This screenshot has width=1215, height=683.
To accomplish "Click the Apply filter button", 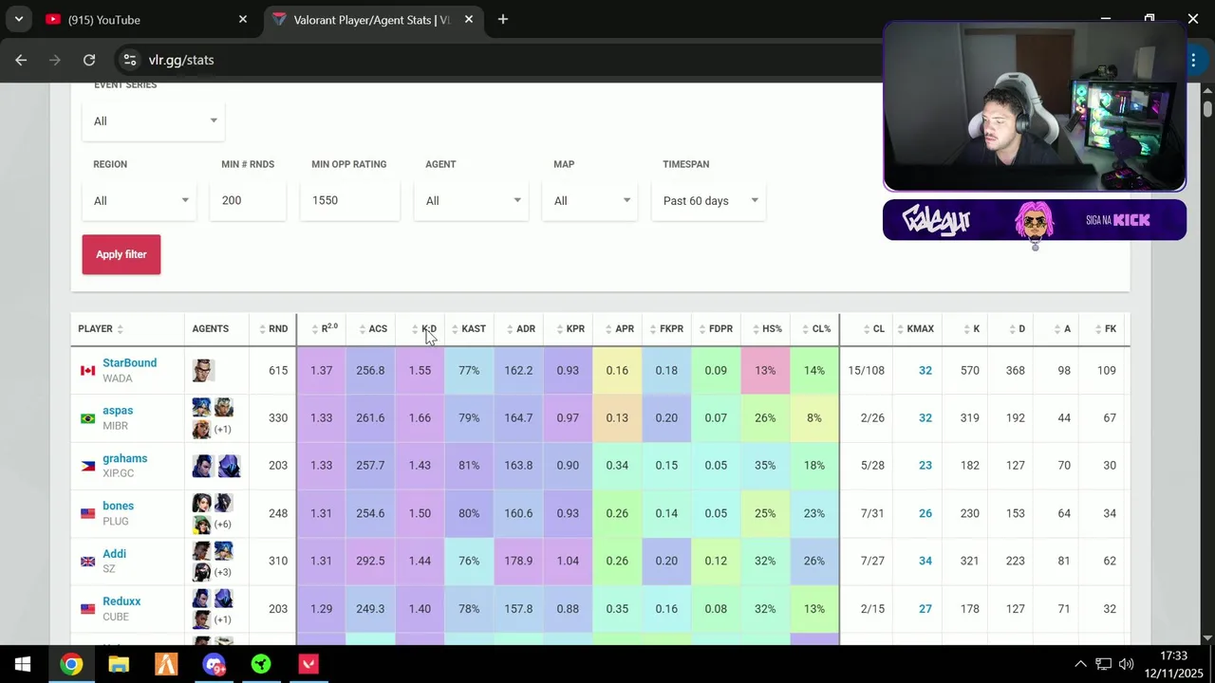I will pos(121,254).
